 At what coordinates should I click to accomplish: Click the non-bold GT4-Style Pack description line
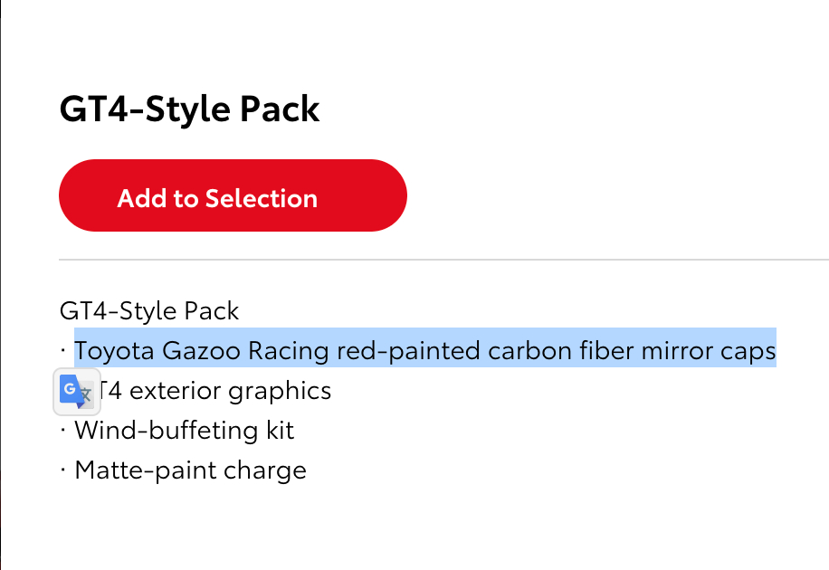pos(149,311)
